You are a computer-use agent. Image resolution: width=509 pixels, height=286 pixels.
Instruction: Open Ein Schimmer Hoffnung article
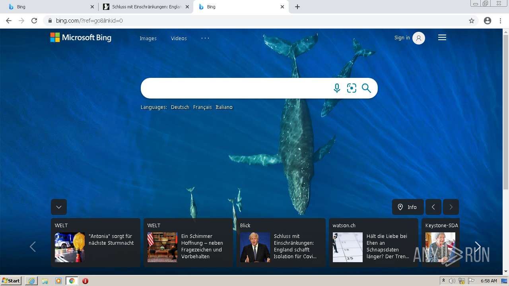(188, 243)
